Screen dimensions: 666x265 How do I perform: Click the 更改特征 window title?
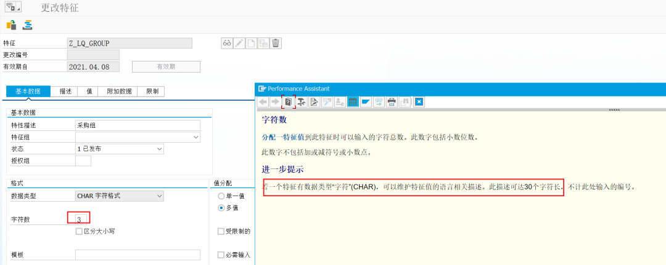(60, 7)
